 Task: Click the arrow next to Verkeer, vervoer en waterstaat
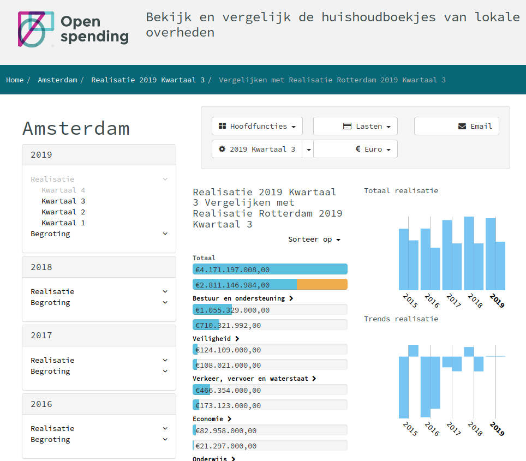314,379
